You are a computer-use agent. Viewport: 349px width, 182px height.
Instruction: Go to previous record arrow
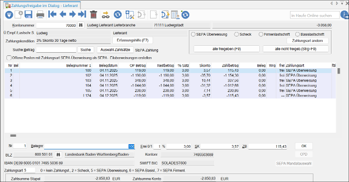pos(63,14)
